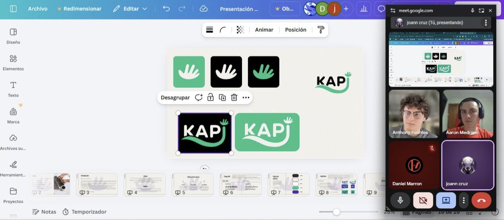This screenshot has height=220, width=504.
Task: Select the presented screen preview in Meet
Action: (x=441, y=60)
